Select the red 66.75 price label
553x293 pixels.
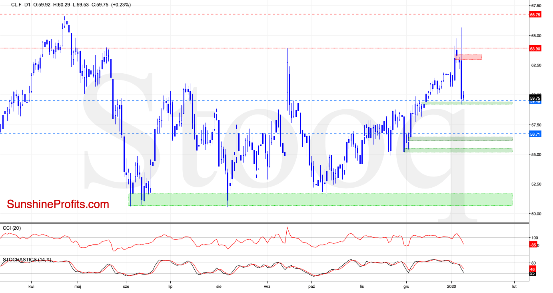point(535,14)
